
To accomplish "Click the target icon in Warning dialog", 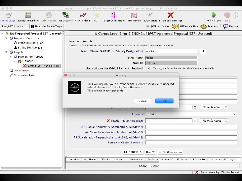I will click(75, 87).
